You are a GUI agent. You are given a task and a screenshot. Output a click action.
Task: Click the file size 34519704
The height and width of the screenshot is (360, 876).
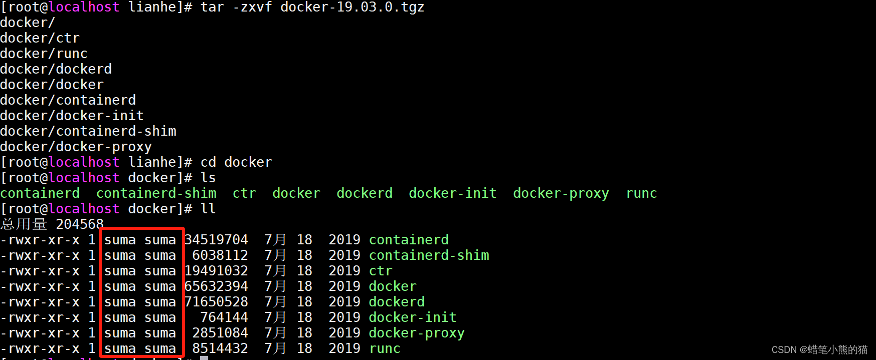[x=217, y=240]
